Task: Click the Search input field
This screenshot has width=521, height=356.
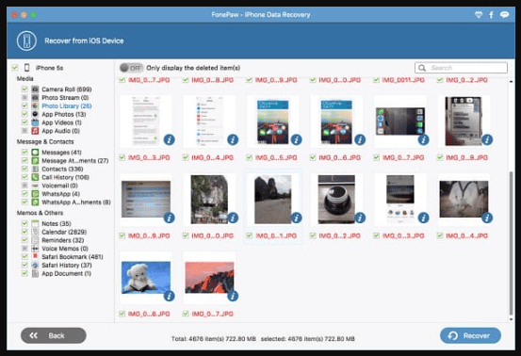Action: click(x=461, y=68)
